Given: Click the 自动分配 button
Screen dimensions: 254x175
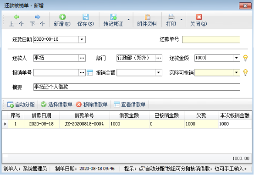Looking at the screenshot, I should click(x=21, y=104).
